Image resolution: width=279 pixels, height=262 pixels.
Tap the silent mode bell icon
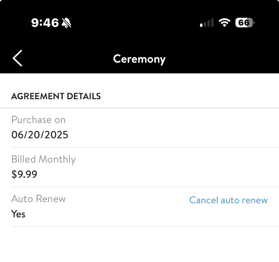tap(66, 23)
